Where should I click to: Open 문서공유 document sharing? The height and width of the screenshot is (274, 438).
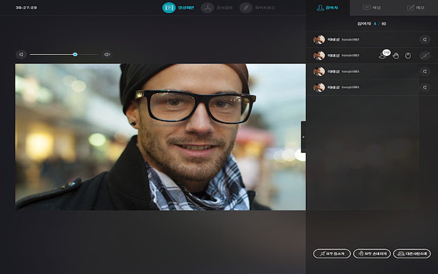coord(216,7)
